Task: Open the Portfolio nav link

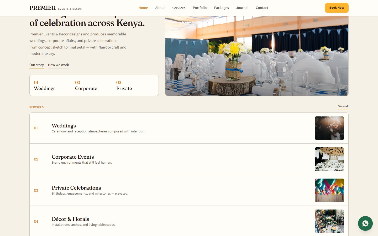Action: click(199, 8)
